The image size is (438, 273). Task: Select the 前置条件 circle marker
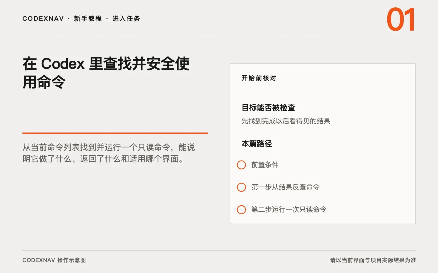[x=241, y=165]
